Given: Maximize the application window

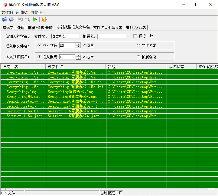Looking at the screenshot, I should [197, 5].
